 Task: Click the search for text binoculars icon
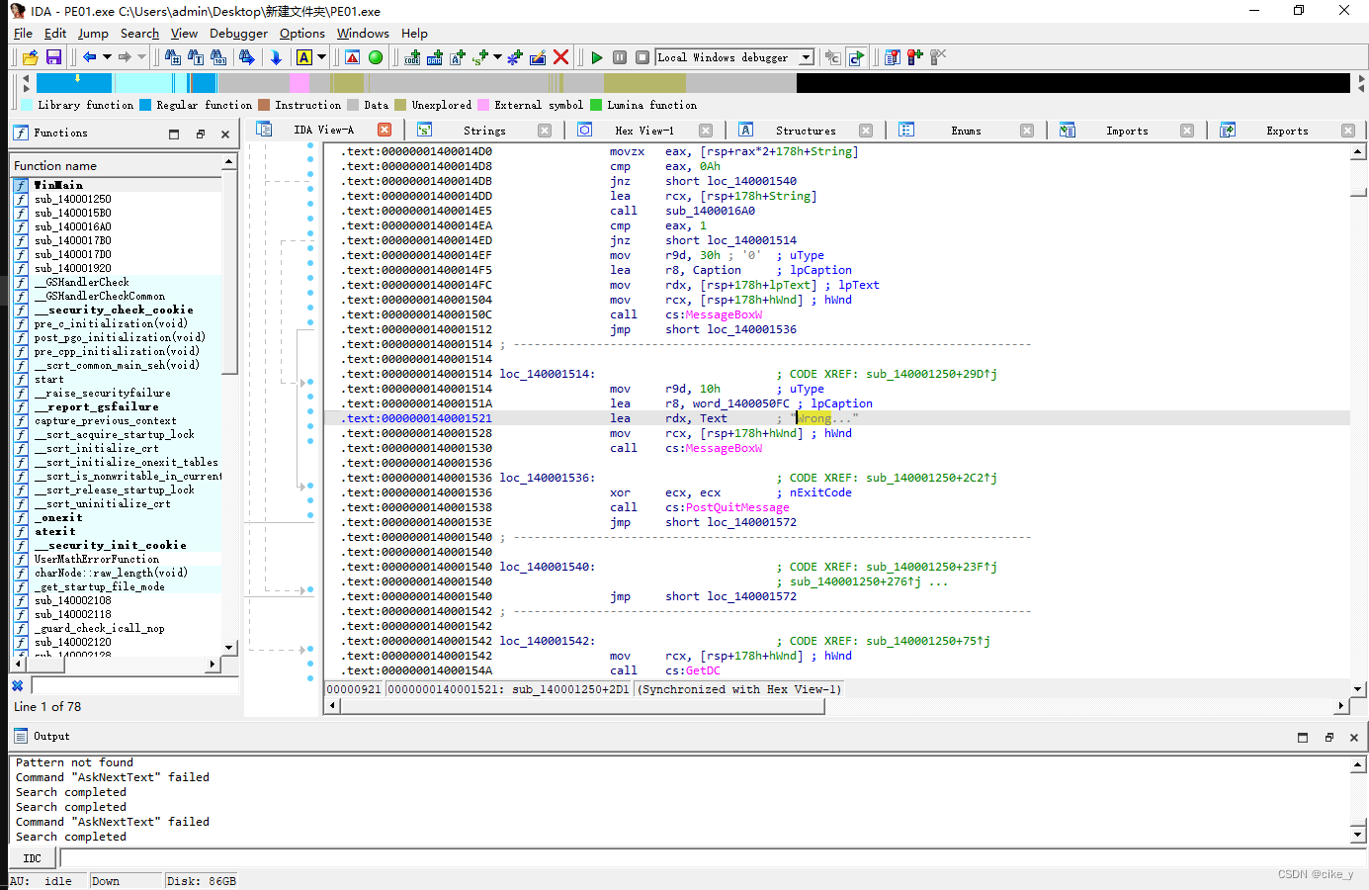[196, 57]
